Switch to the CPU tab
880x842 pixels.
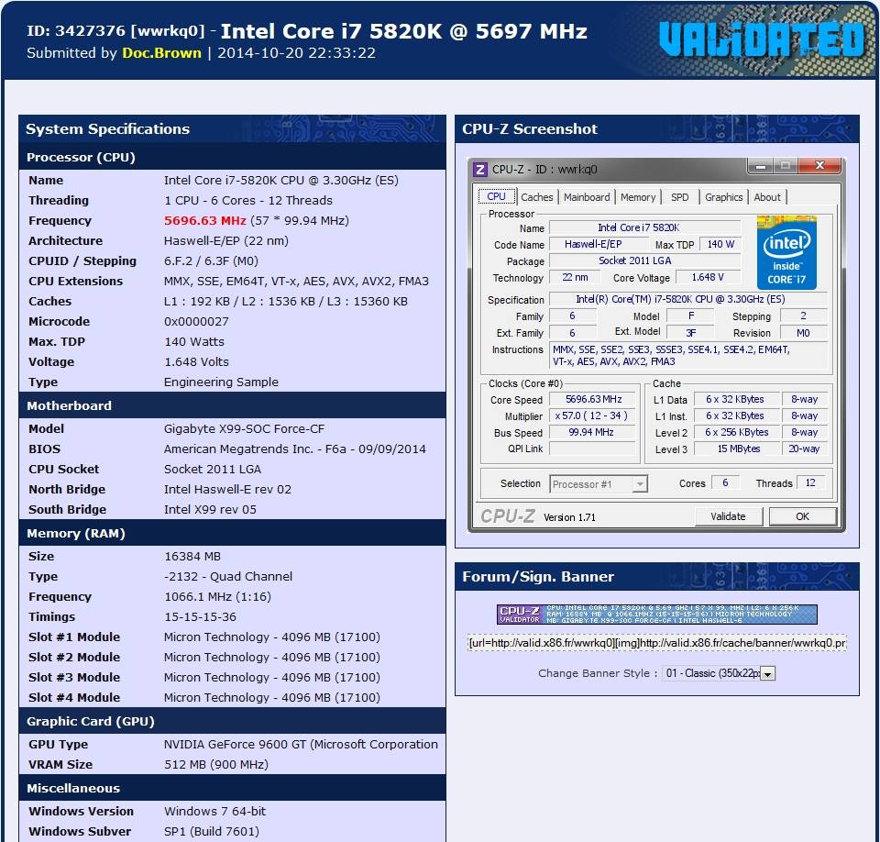(496, 196)
